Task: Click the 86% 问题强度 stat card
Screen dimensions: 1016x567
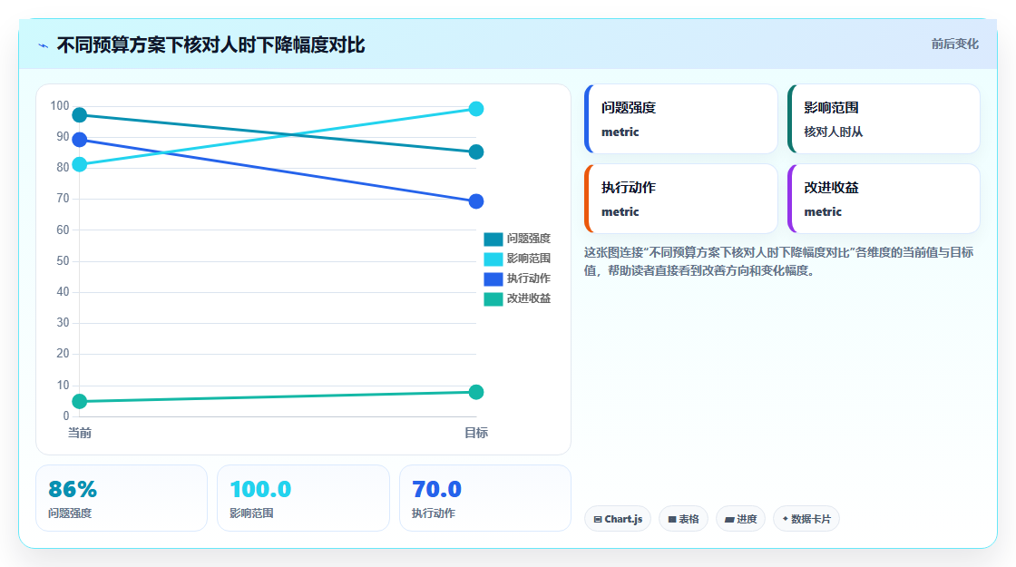Action: tap(122, 498)
